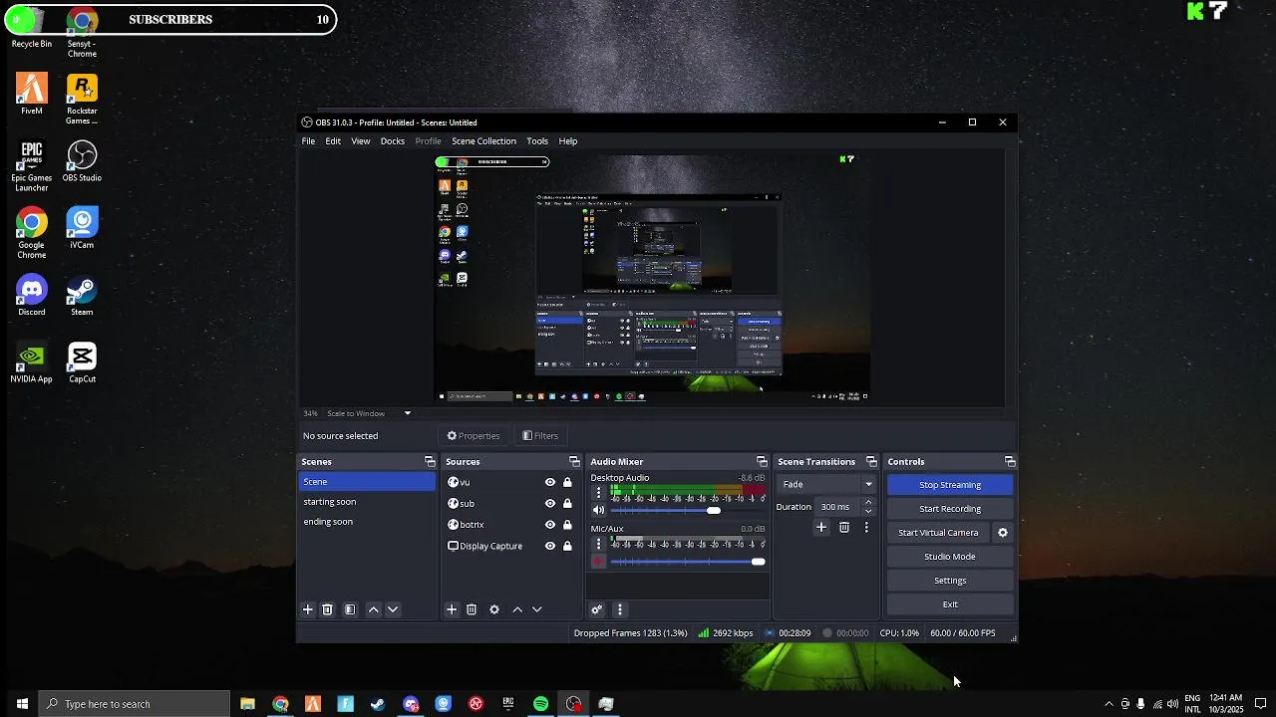Open the Tools menu

click(x=537, y=141)
